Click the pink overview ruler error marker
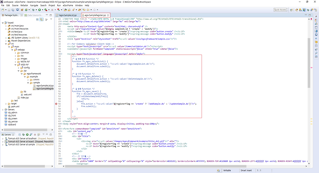Image resolution: width=319 pixels, height=173 pixels. pos(311,68)
